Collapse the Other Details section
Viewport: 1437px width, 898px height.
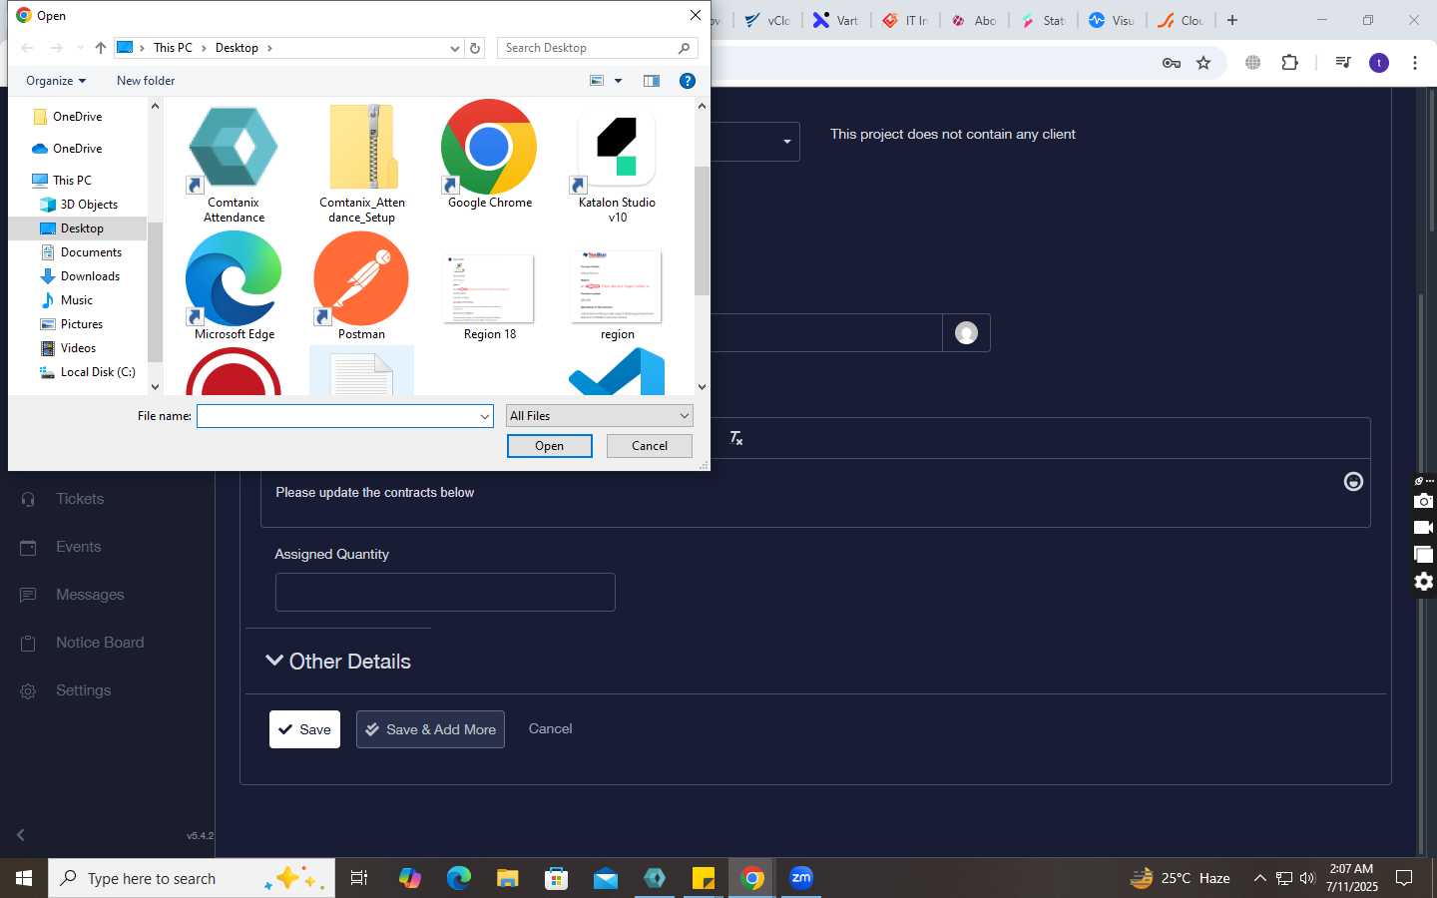(x=338, y=662)
